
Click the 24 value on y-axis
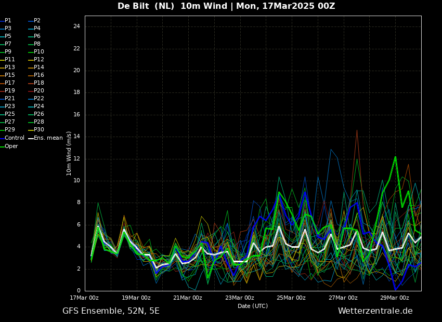pos(76,26)
